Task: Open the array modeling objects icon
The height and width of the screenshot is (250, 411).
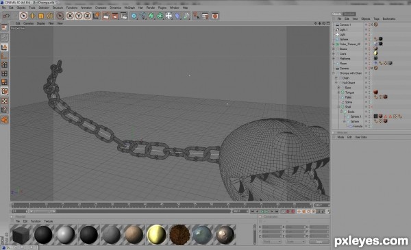Action: (x=160, y=16)
